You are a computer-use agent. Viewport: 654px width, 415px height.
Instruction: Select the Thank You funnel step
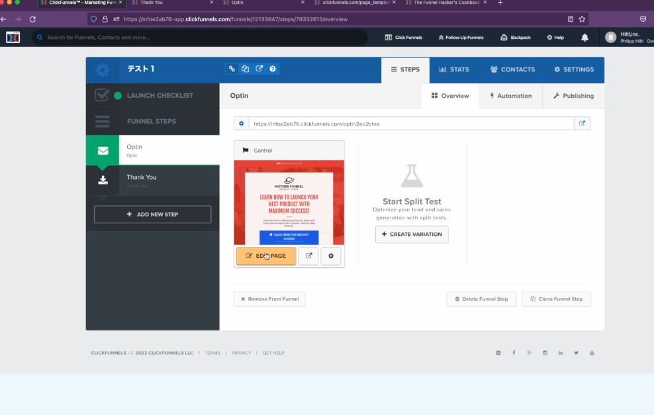click(x=153, y=180)
